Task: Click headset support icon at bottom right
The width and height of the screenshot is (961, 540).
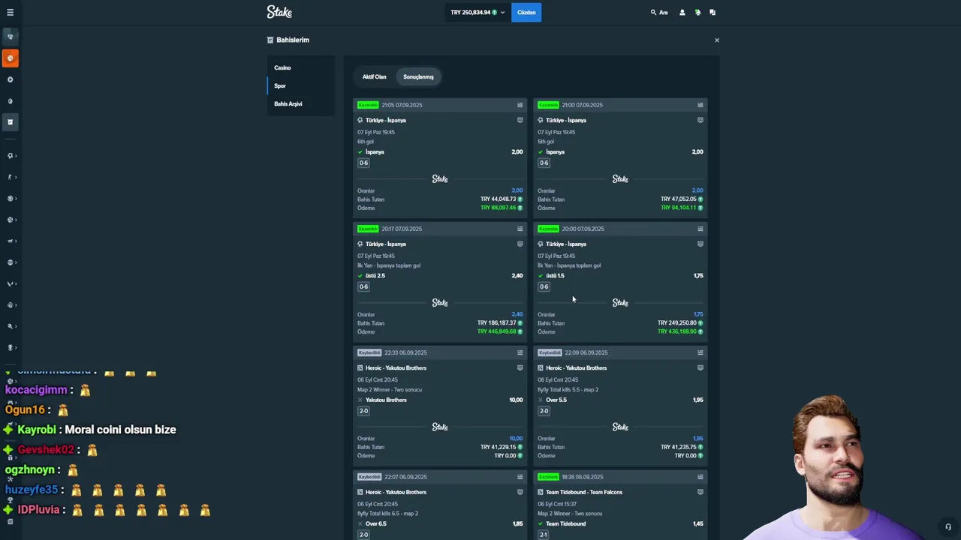Action: (x=948, y=527)
